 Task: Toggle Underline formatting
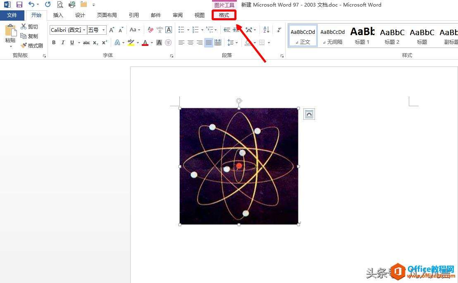point(72,43)
